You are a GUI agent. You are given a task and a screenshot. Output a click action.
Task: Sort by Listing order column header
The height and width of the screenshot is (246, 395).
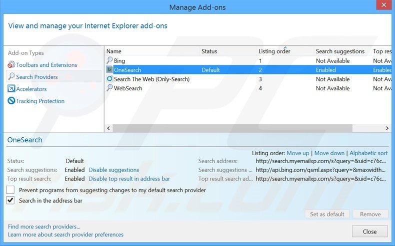[x=285, y=51]
